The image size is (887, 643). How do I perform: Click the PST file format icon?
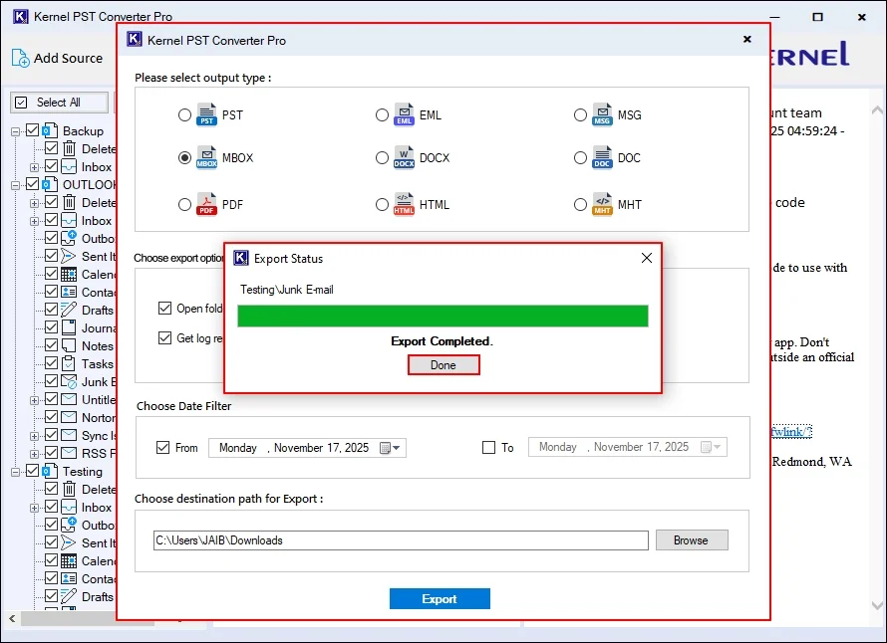(206, 114)
